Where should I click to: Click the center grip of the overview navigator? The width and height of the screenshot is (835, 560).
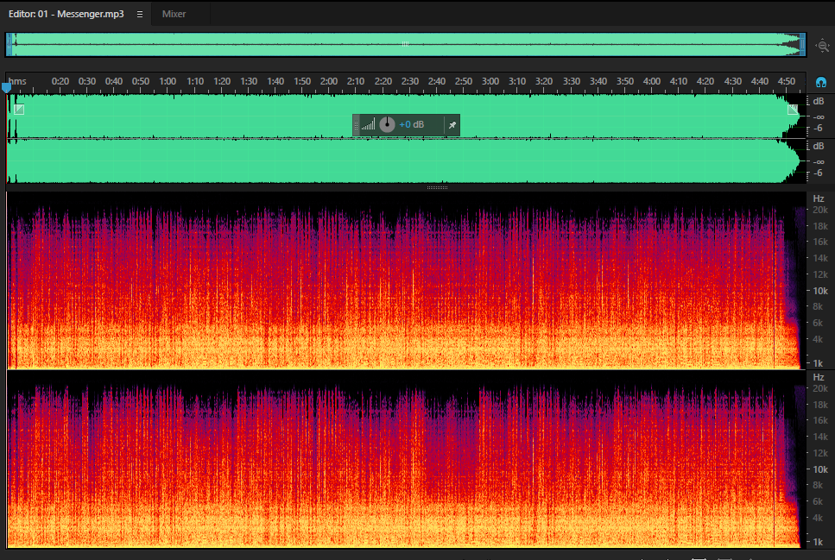[405, 44]
